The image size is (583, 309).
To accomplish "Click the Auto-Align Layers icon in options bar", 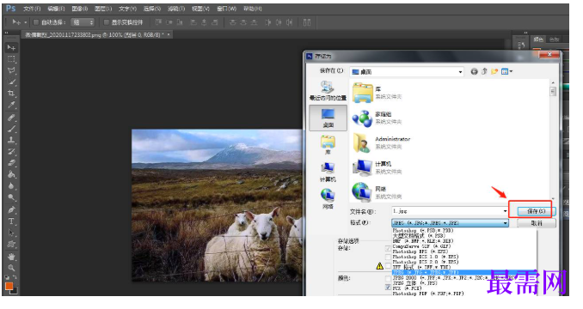I will point(307,22).
